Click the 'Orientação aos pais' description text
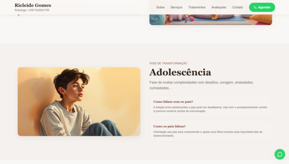Screen dimensions: 289x164 (208, 134)
